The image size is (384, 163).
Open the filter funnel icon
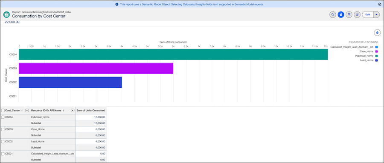349,14
